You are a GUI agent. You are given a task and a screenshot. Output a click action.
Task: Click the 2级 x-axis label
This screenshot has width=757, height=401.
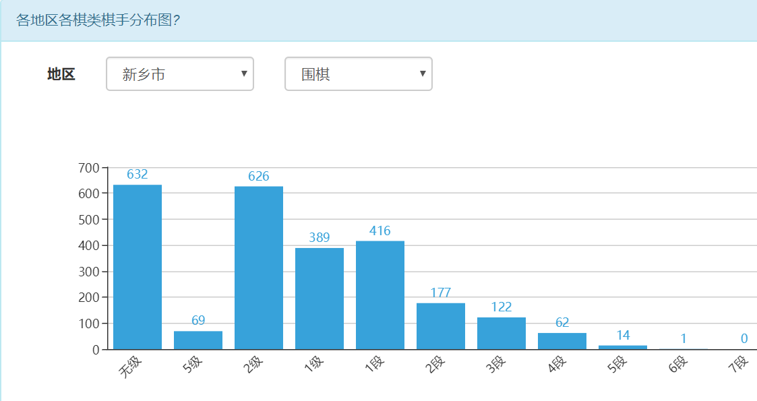pyautogui.click(x=253, y=365)
